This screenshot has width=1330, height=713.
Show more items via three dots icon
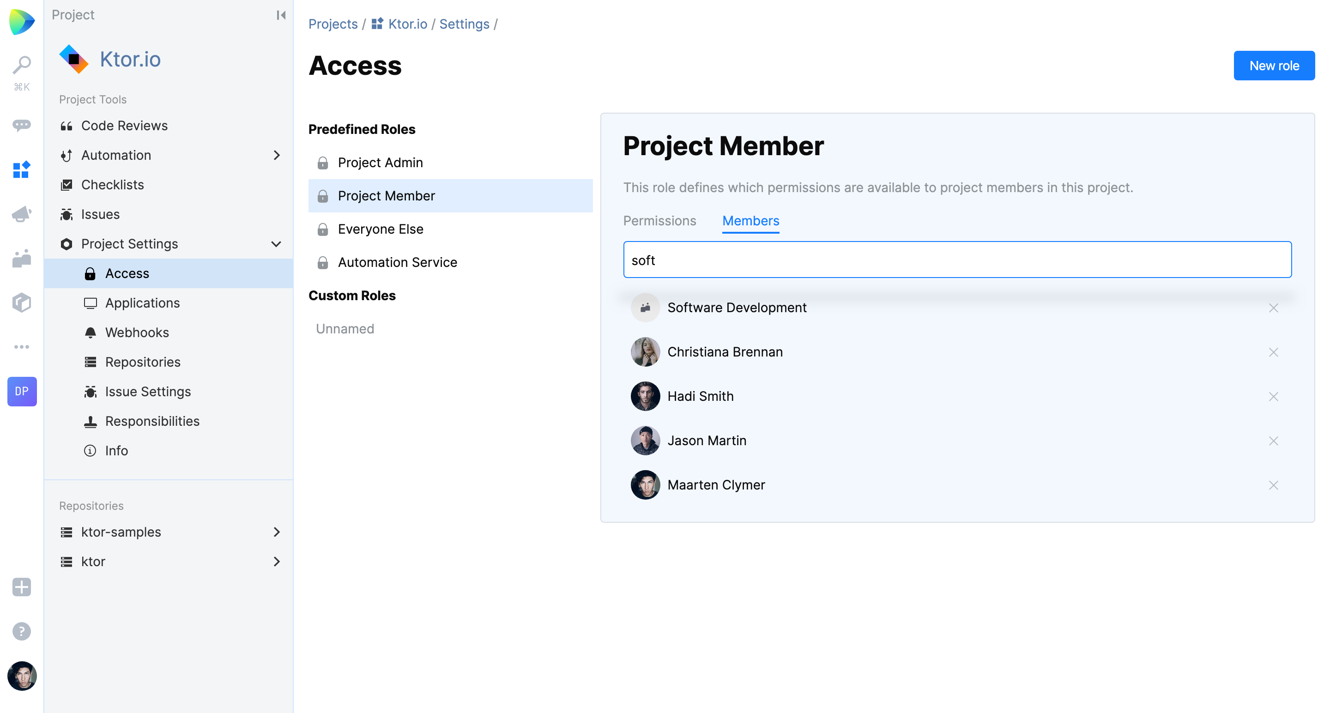click(x=22, y=346)
